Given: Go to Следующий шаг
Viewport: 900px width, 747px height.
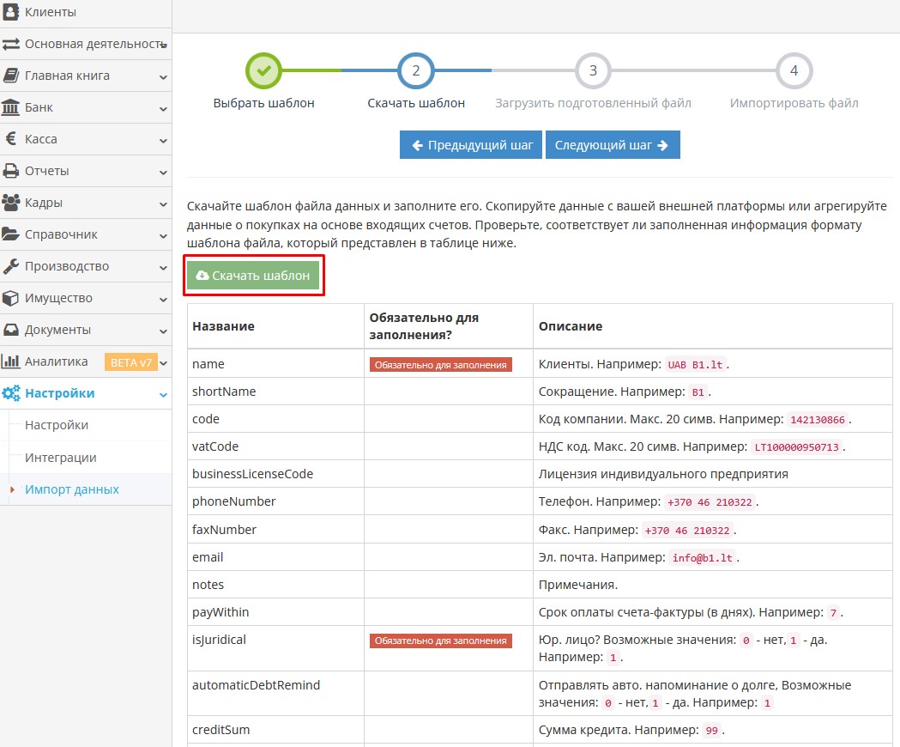Looking at the screenshot, I should coord(612,145).
